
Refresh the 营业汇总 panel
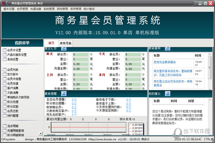point(64,48)
